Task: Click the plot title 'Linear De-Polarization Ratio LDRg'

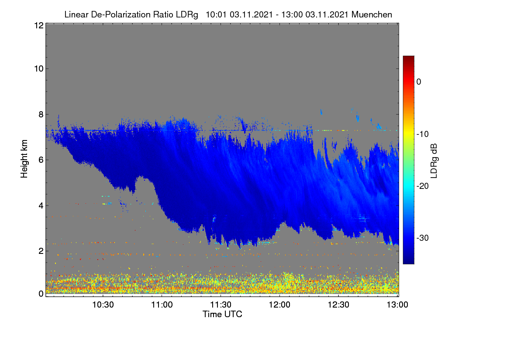Action: click(131, 14)
